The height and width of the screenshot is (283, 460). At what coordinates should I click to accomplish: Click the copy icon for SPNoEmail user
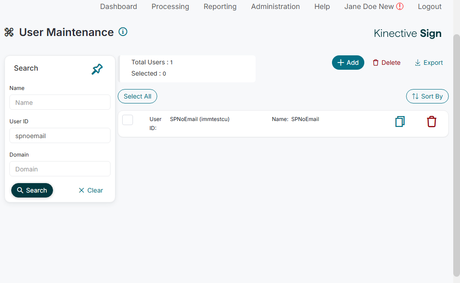point(400,121)
